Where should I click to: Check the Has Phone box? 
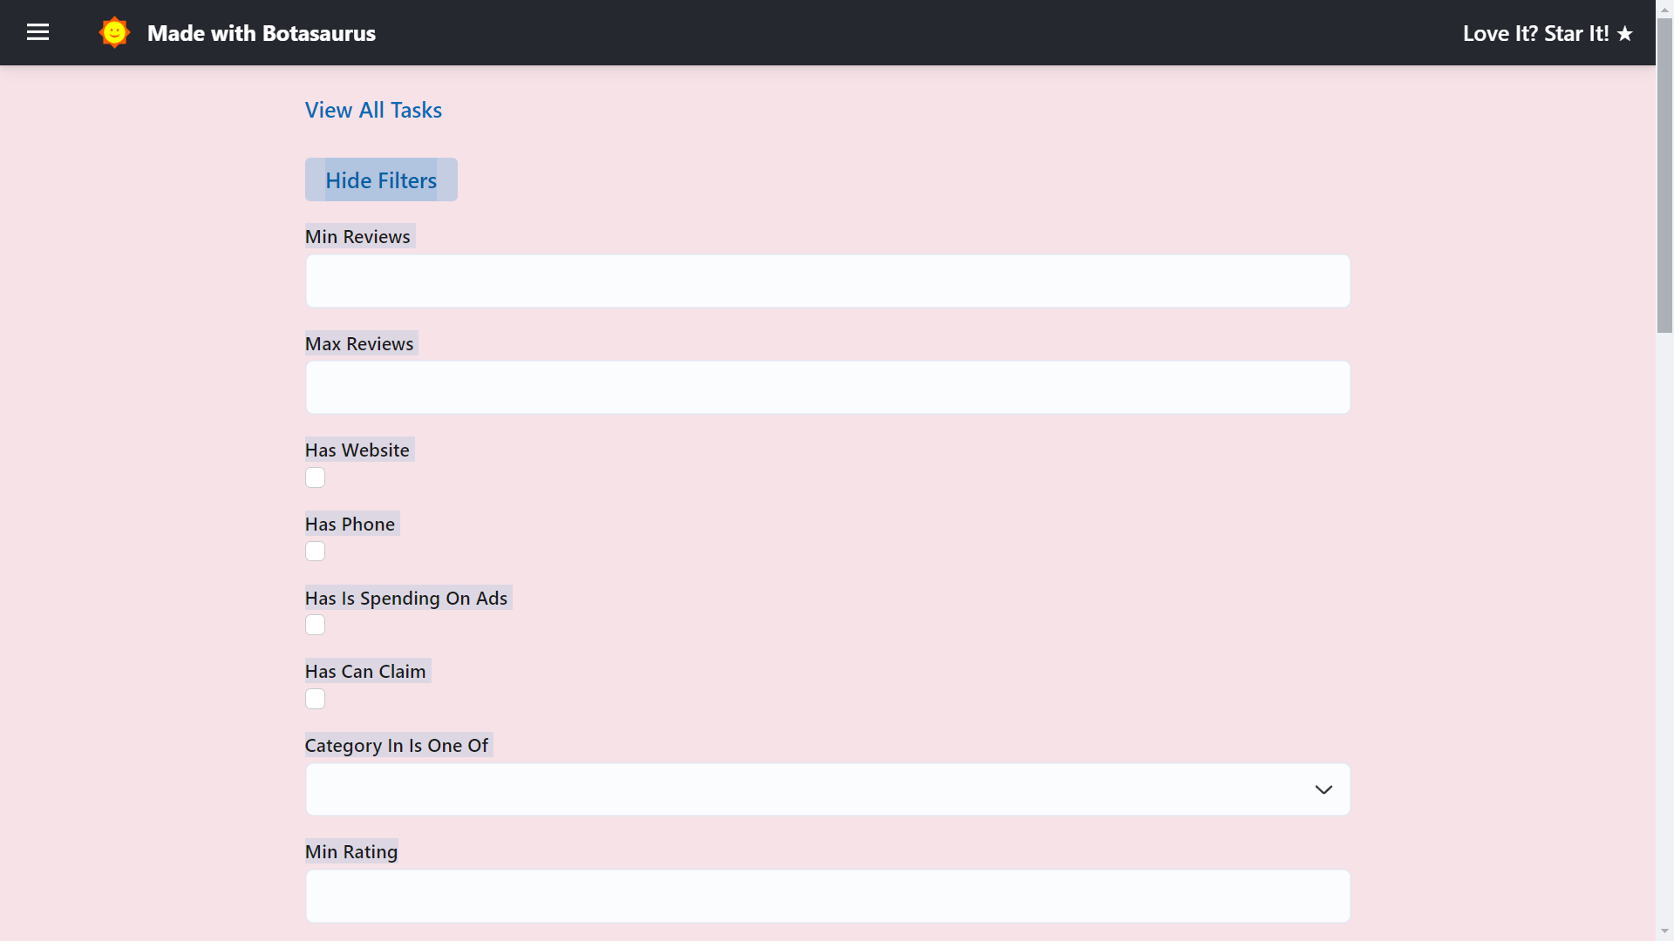tap(315, 552)
